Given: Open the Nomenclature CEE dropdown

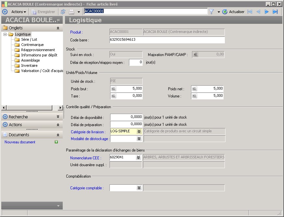Looking at the screenshot, I should (139, 158).
